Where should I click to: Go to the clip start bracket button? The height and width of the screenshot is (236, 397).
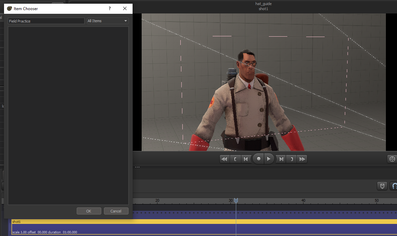click(x=235, y=159)
